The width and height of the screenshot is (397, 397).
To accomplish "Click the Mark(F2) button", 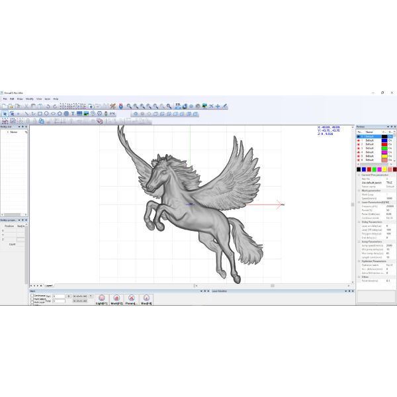I will point(116,300).
